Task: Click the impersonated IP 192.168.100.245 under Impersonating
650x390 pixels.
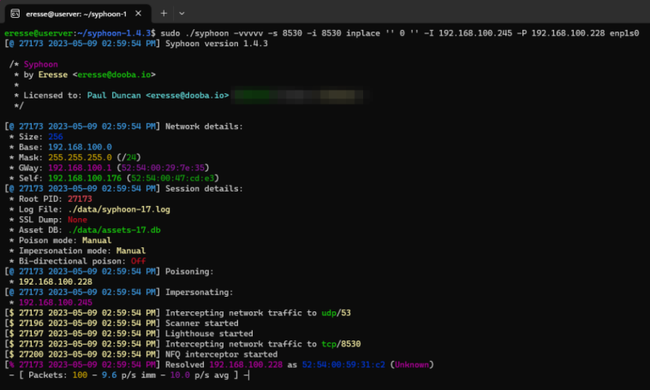Action: pyautogui.click(x=56, y=302)
